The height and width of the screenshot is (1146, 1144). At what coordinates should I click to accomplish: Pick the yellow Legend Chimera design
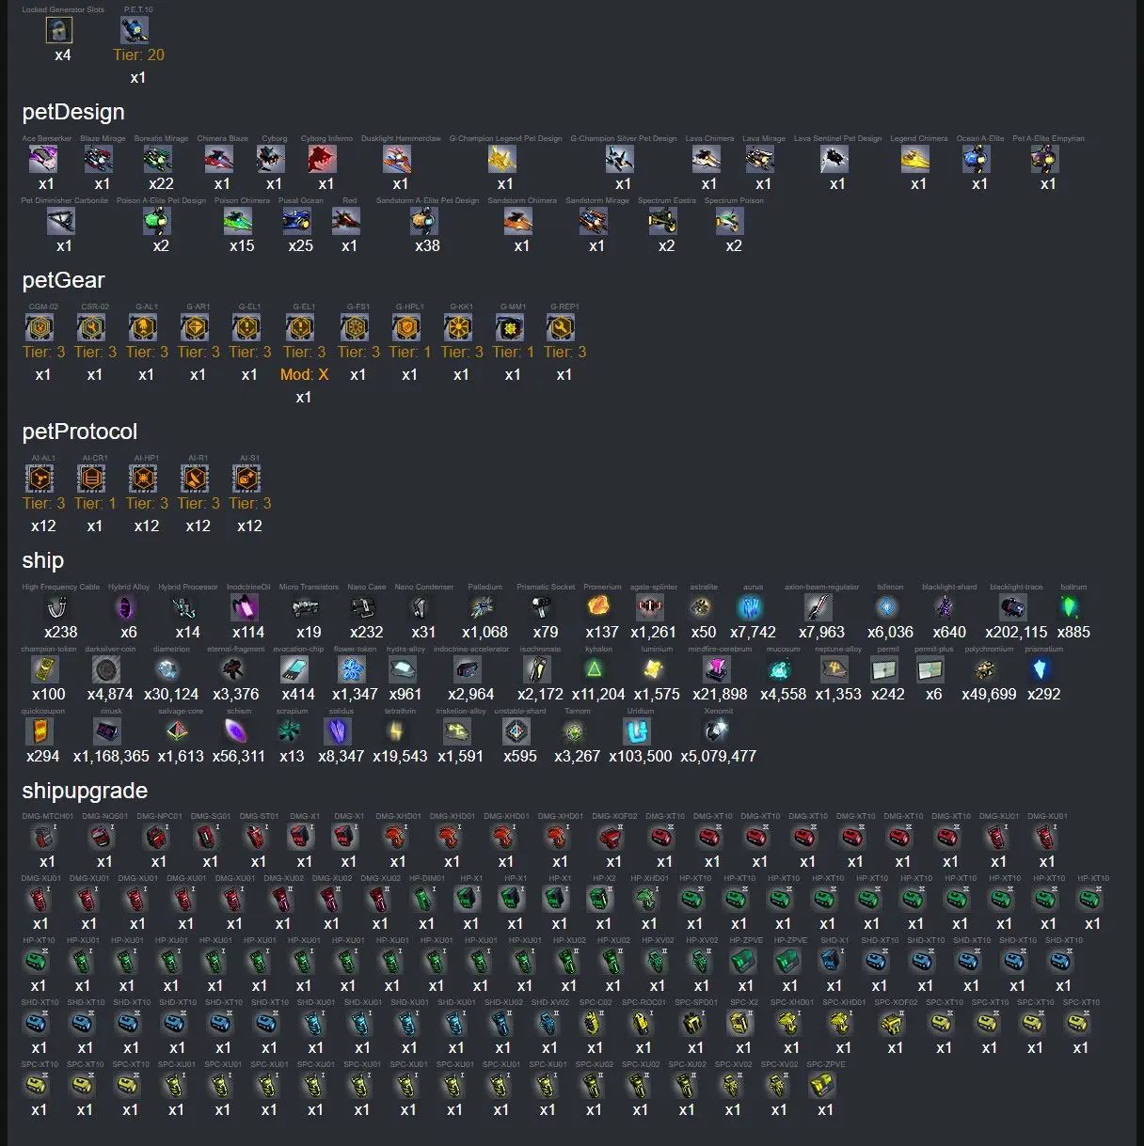click(915, 159)
